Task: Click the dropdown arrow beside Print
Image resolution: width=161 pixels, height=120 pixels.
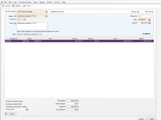Action: (31, 6)
